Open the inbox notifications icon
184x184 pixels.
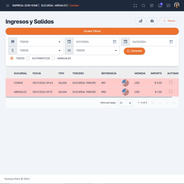pos(160,6)
